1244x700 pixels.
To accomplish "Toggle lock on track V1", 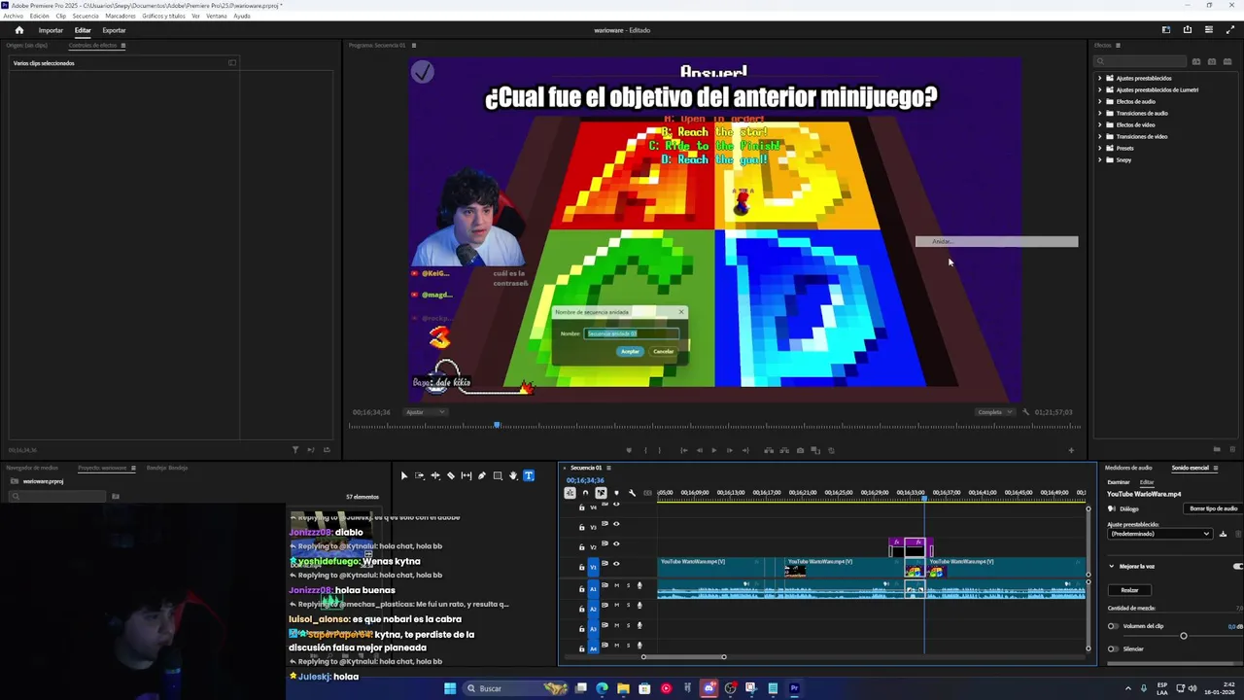I will [581, 567].
